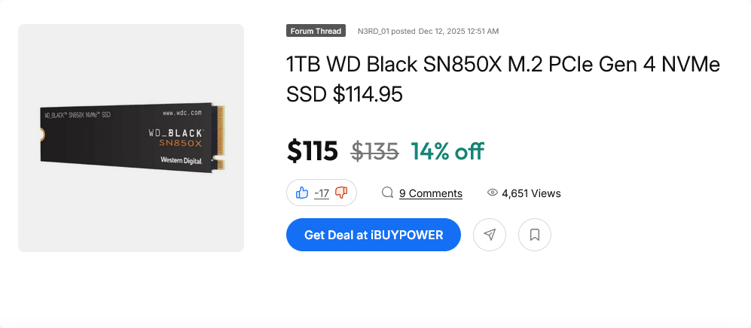Click the comment bubble icon

click(388, 193)
